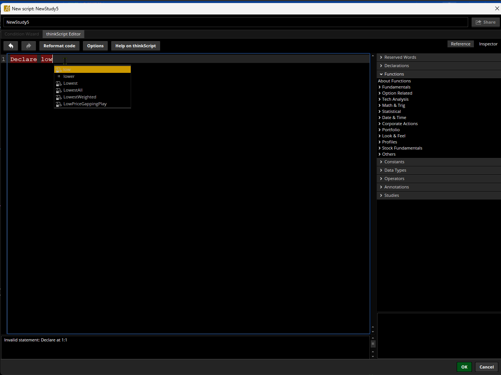Choose 'LowestWeighted' from autocomplete list

92,97
